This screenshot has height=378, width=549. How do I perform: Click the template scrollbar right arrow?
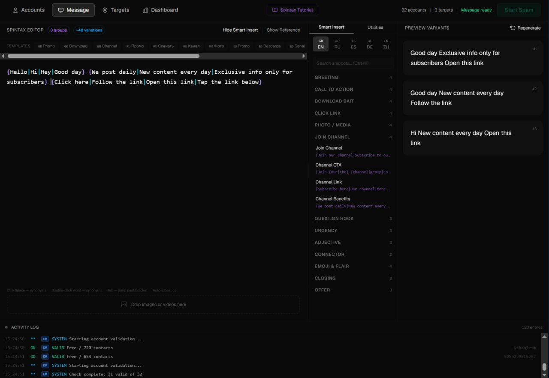tap(304, 56)
